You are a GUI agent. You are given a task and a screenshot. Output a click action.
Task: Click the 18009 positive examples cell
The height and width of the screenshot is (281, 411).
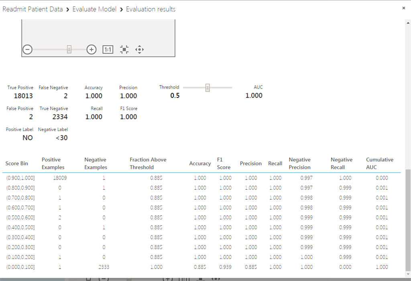(60, 178)
